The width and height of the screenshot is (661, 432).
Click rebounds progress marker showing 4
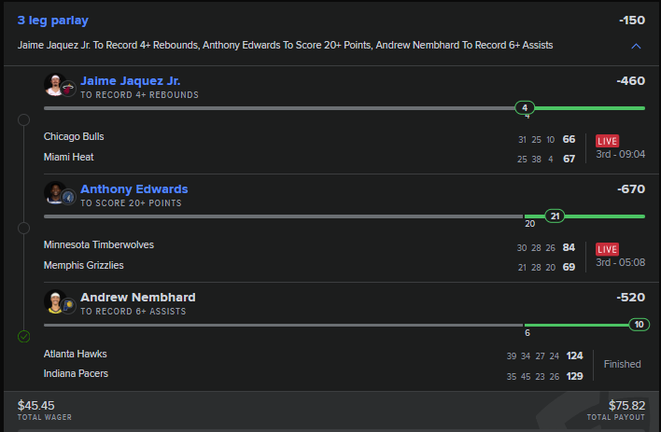(525, 108)
